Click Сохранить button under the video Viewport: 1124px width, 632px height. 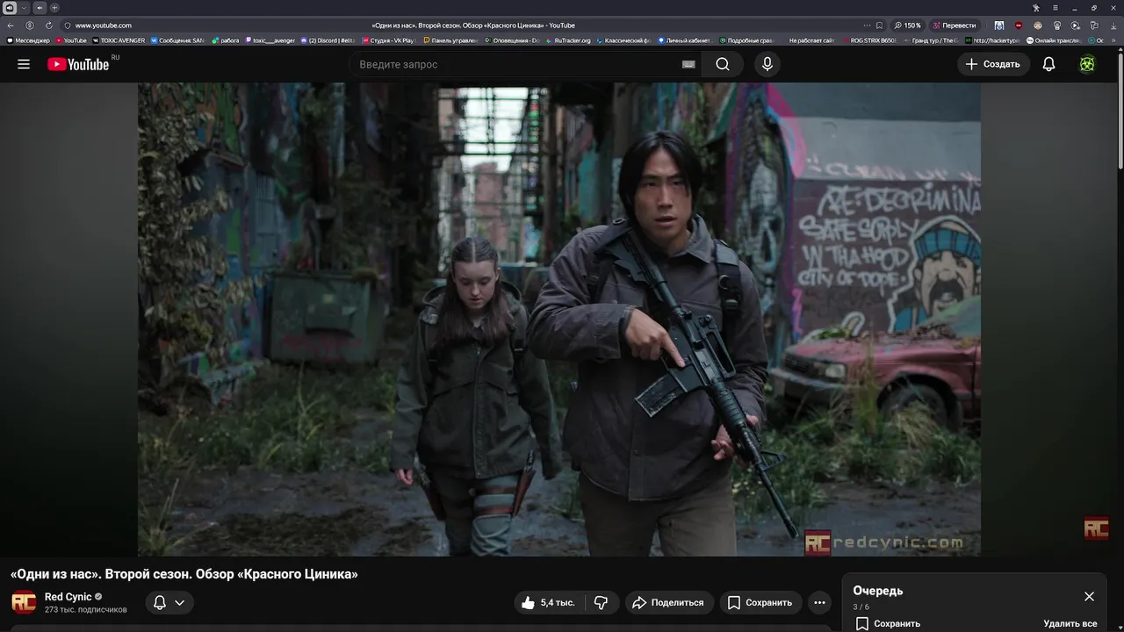point(760,602)
